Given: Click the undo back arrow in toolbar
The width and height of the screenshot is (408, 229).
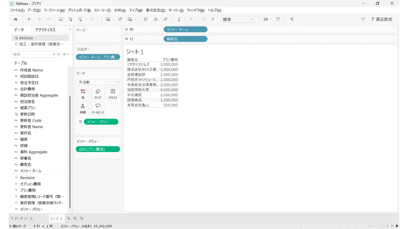Looking at the screenshot, I should (29, 19).
